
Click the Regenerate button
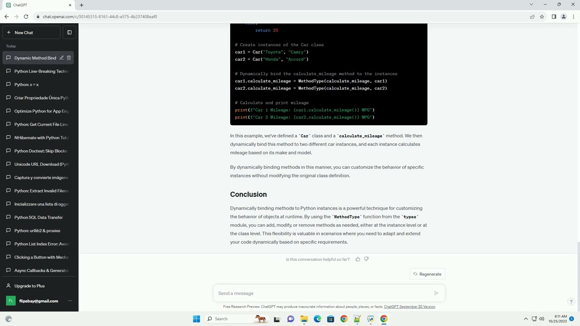coord(427,274)
